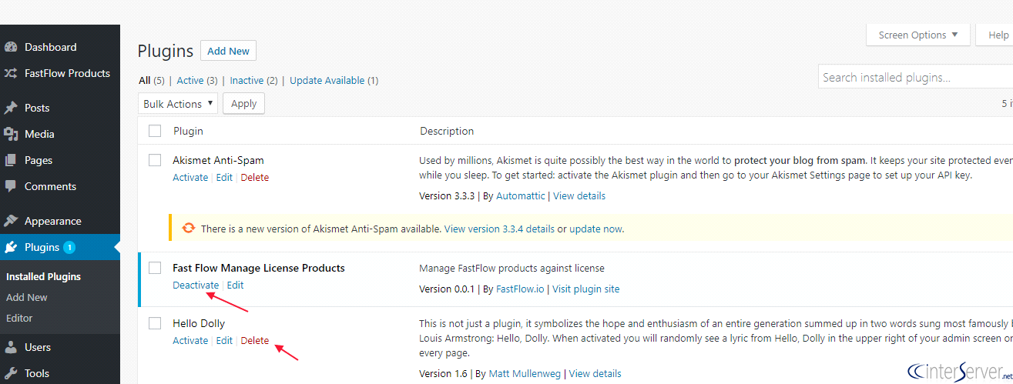This screenshot has height=384, width=1013.
Task: Filter plugins by Inactive
Action: [247, 80]
